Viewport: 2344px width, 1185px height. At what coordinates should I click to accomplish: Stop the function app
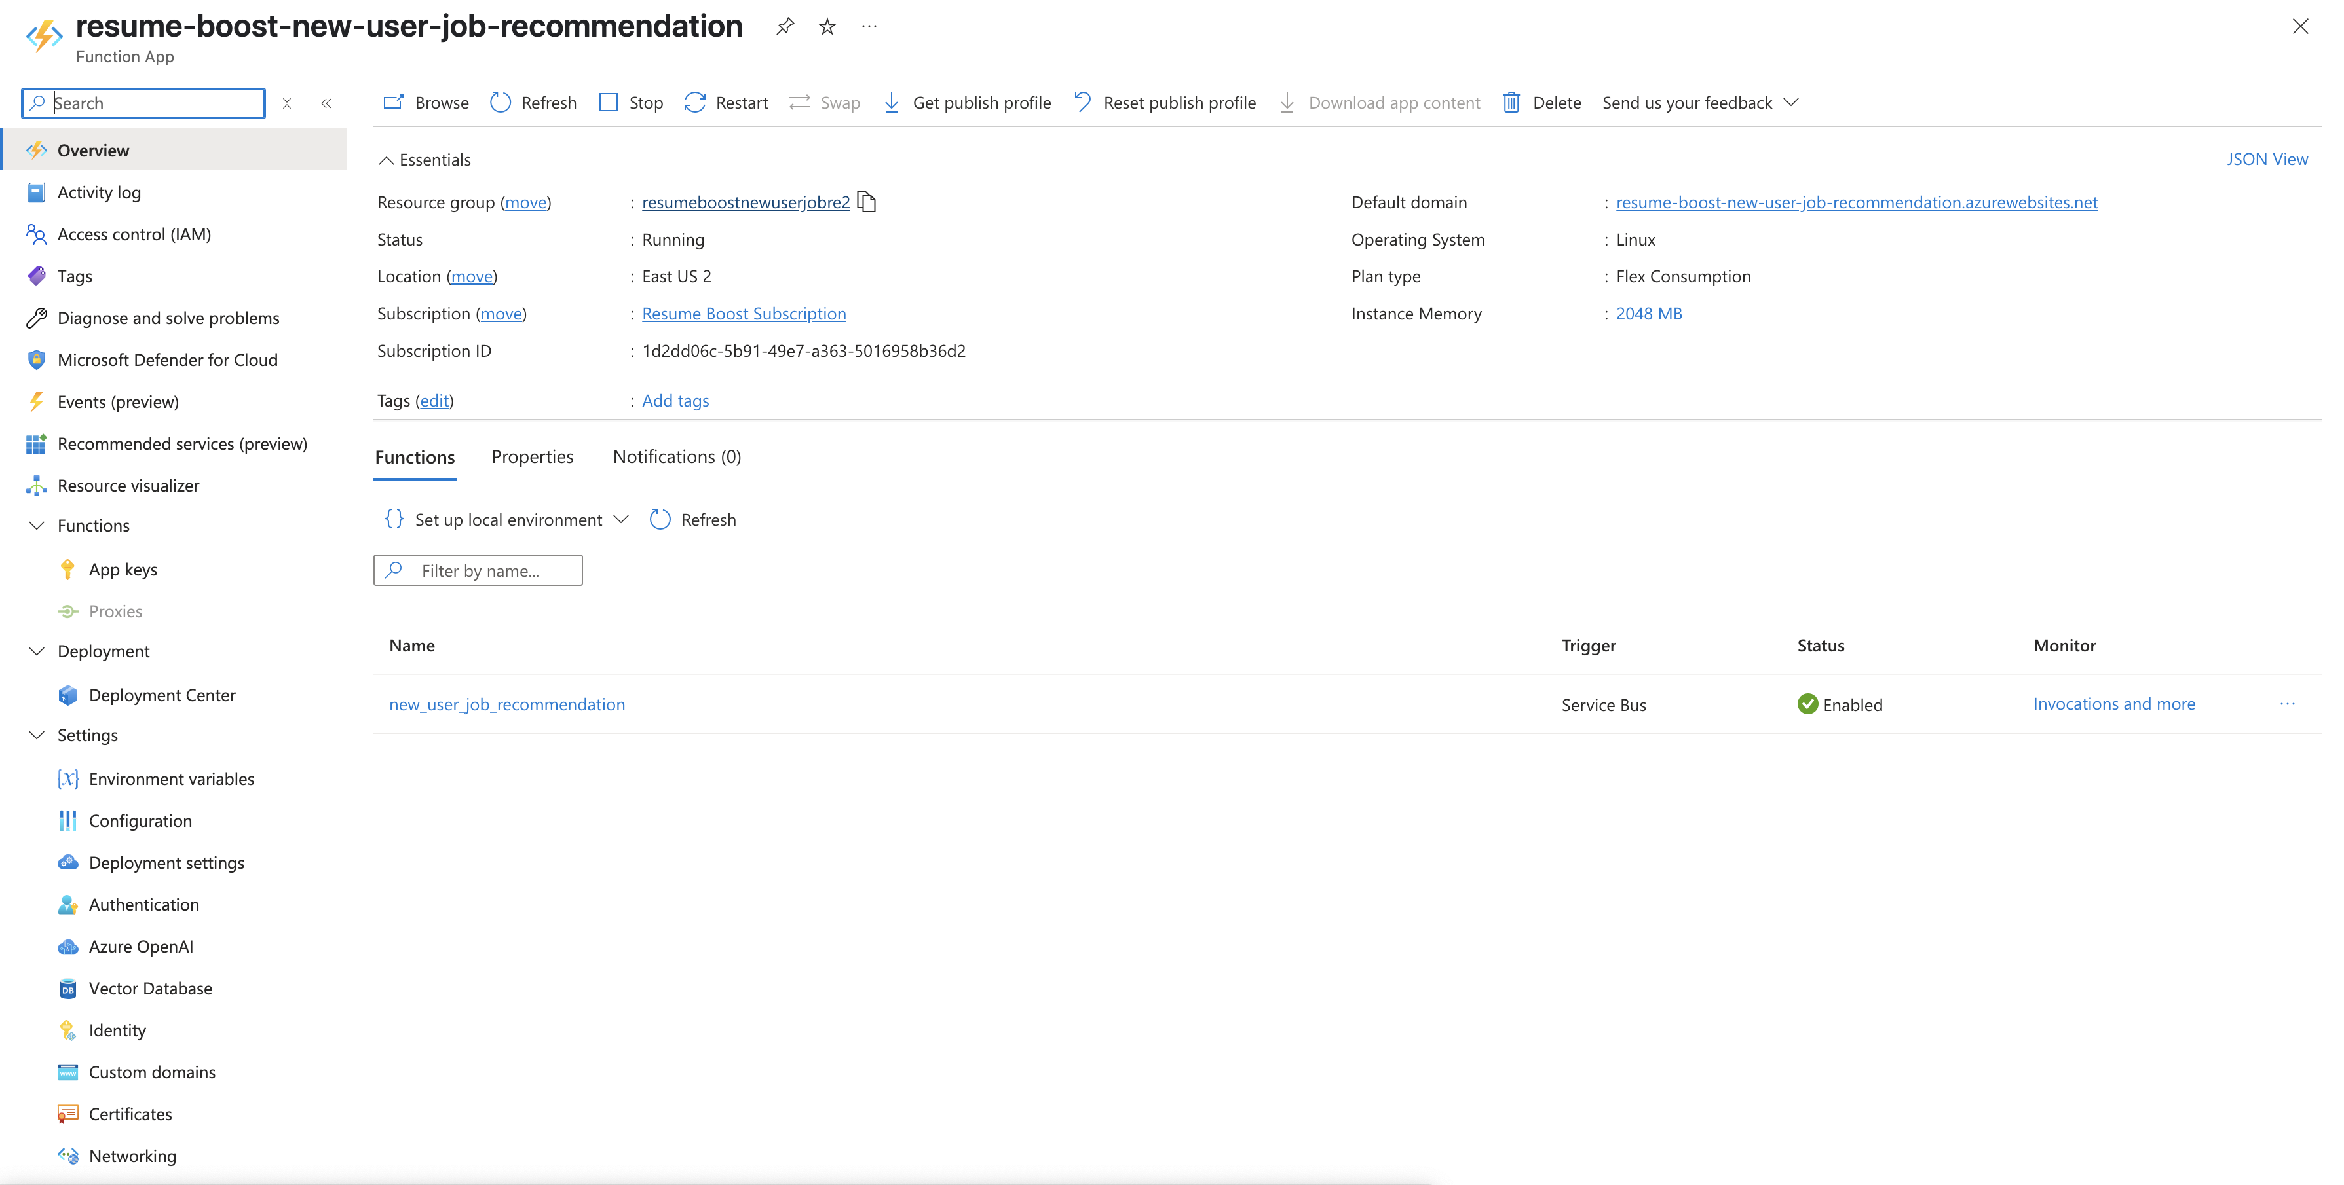pos(631,103)
